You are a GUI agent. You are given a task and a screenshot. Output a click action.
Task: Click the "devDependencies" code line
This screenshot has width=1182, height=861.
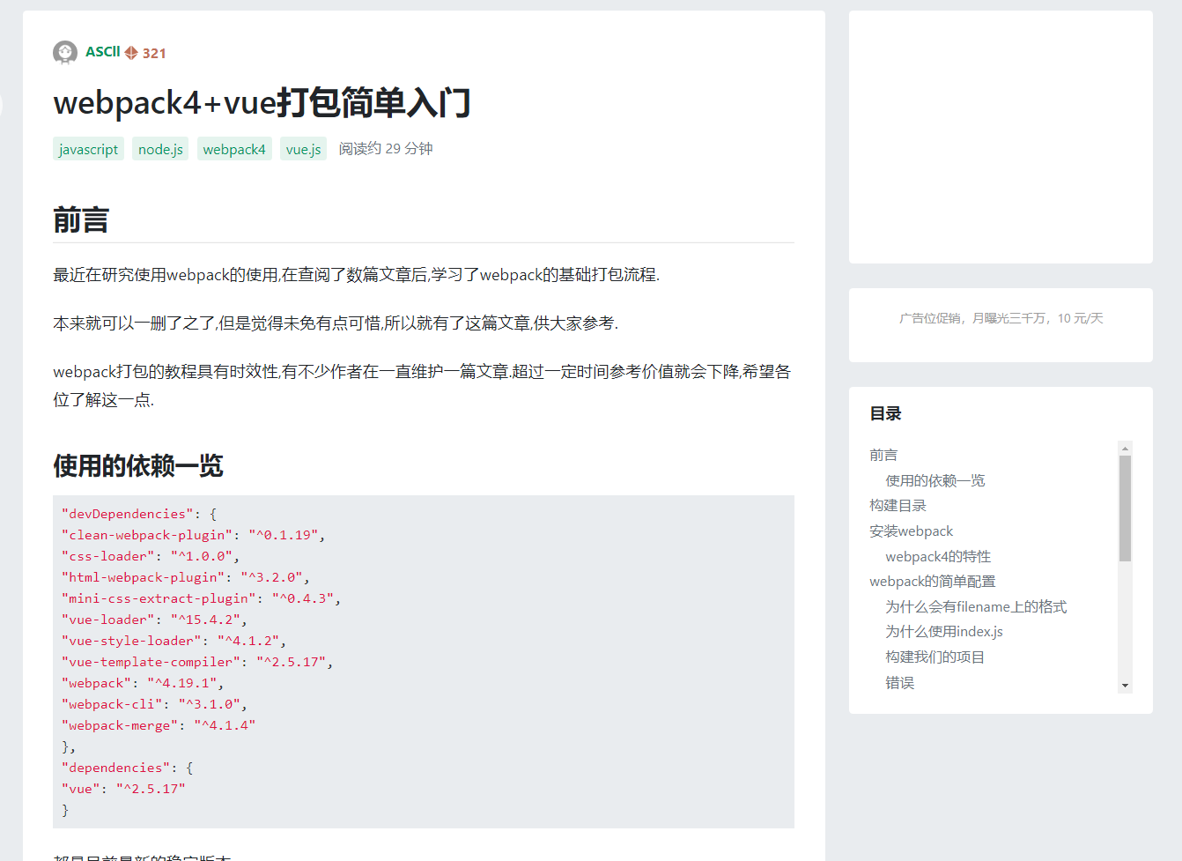[139, 514]
